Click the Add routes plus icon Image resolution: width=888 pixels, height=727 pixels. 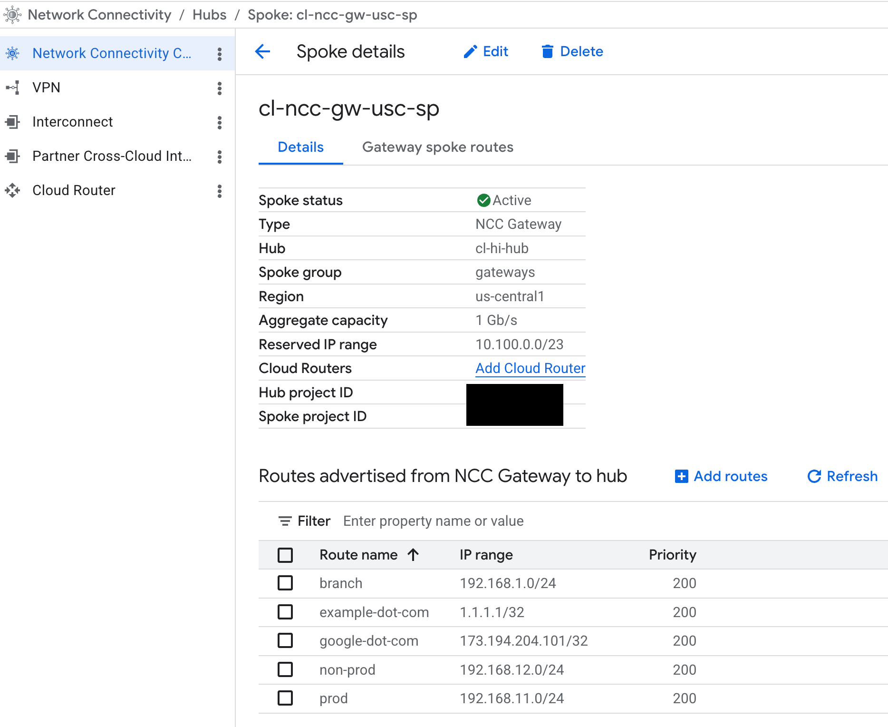(682, 476)
